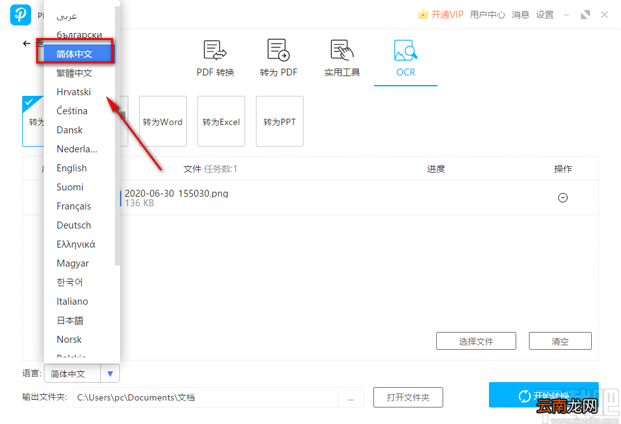
Task: Choose български in language list
Action: click(x=79, y=35)
